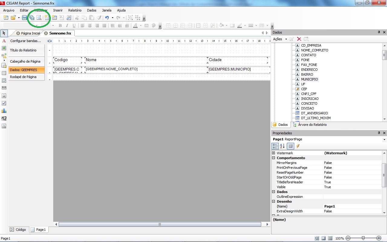Click the fill color bucket icon
Viewport: 387px width, 242px height.
tap(221, 26)
